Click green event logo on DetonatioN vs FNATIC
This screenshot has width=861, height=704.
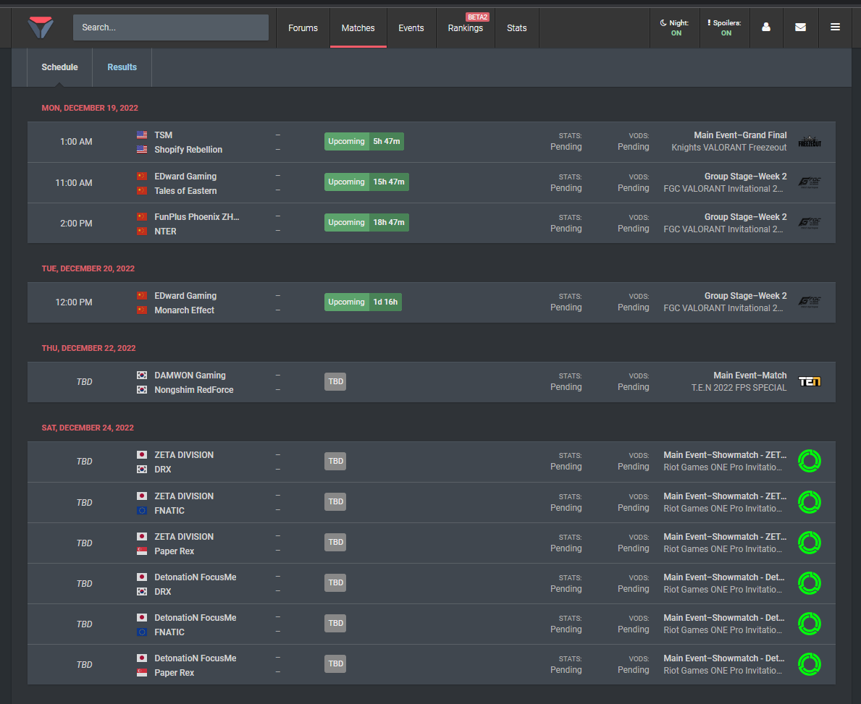tap(810, 624)
